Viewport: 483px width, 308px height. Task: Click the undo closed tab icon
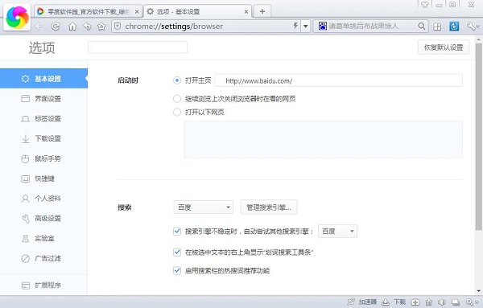[x=87, y=27]
